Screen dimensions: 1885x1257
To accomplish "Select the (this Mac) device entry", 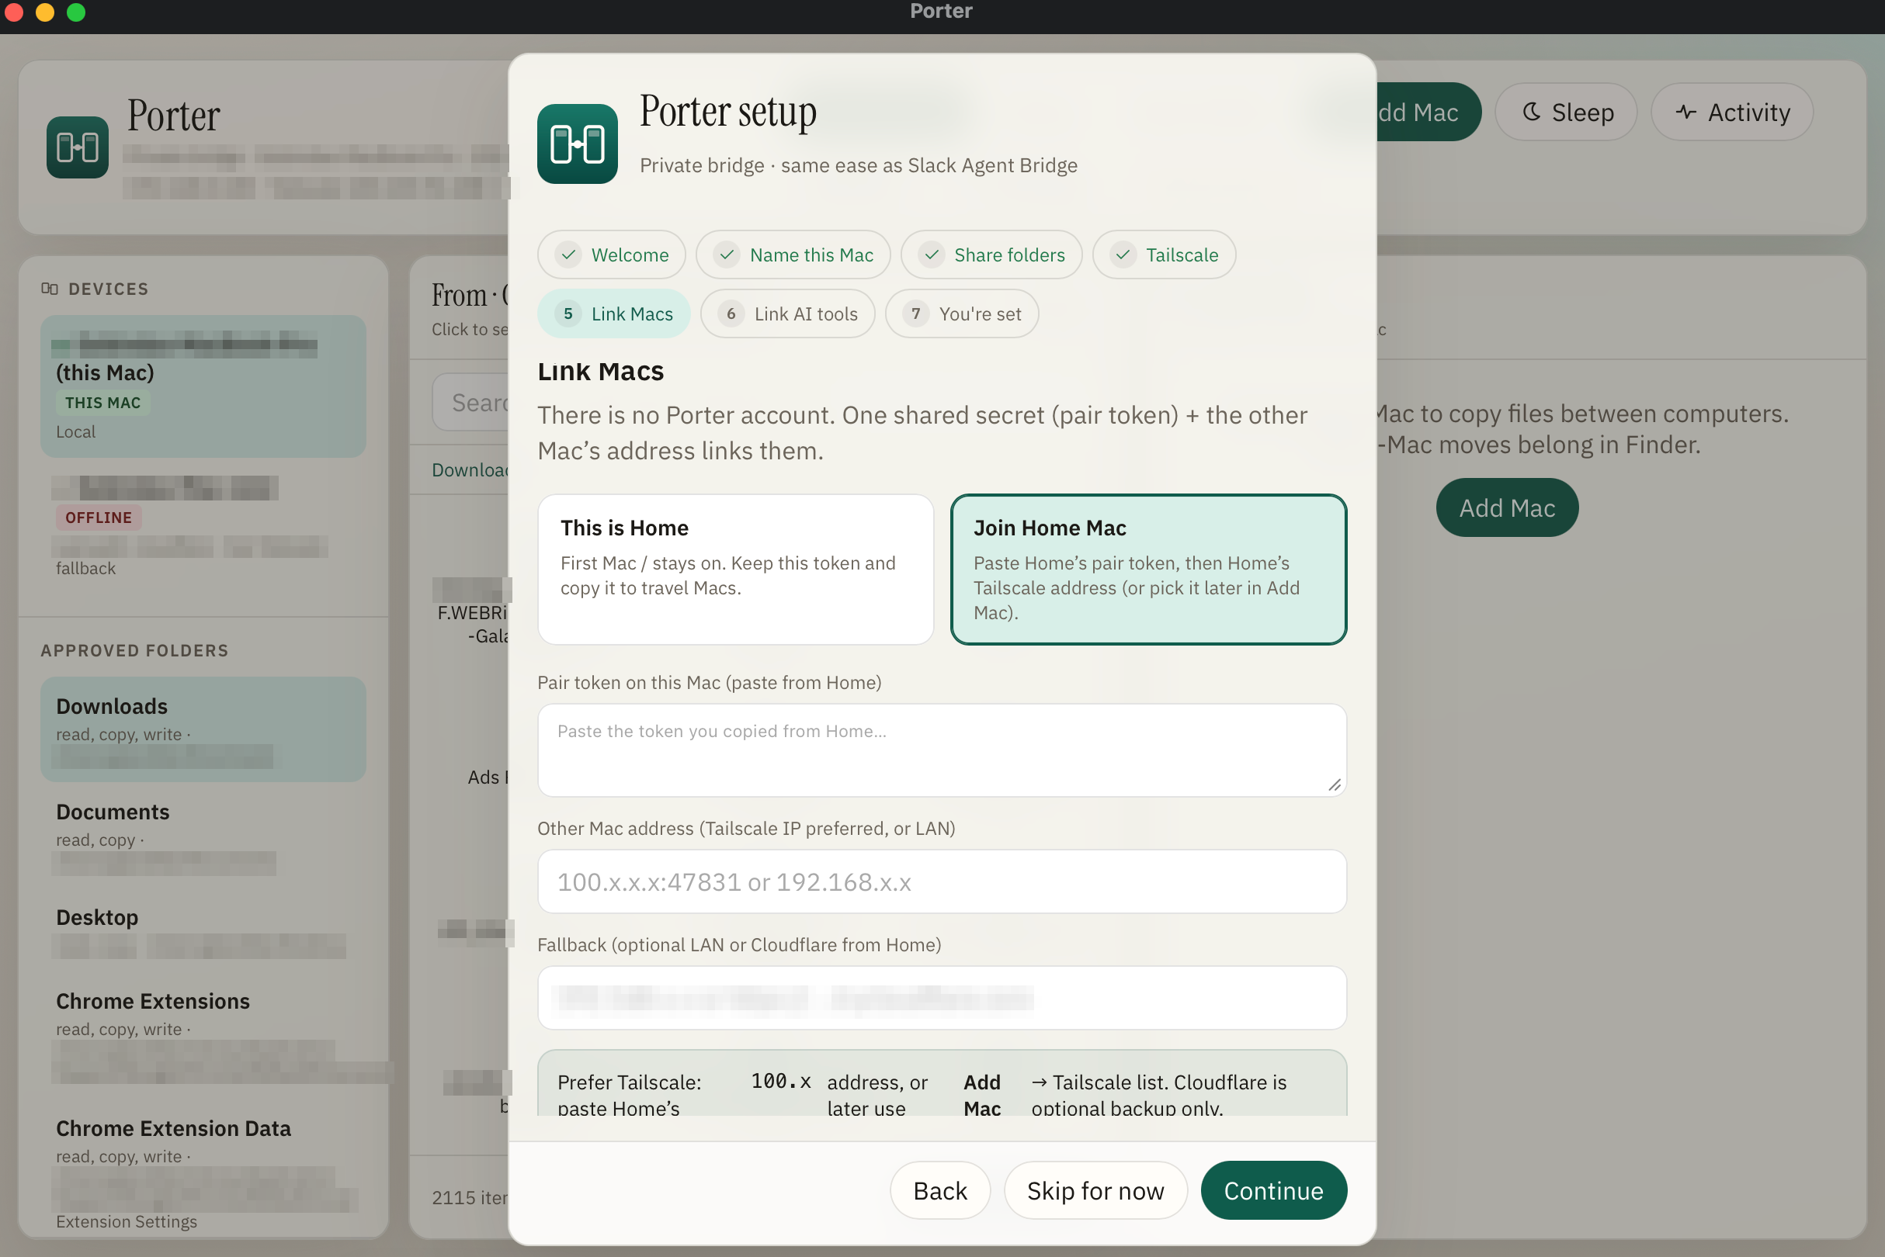I will point(203,387).
